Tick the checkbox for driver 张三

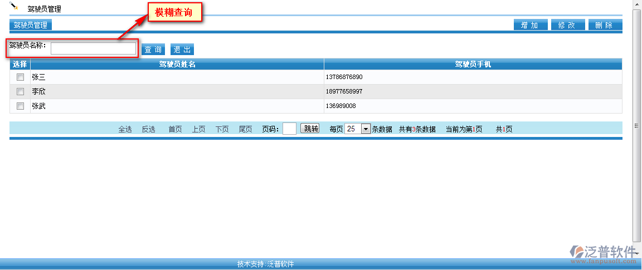point(21,77)
